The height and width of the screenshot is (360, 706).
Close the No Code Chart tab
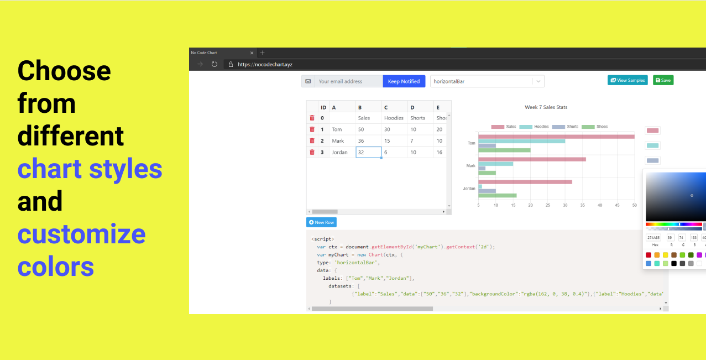coord(252,53)
